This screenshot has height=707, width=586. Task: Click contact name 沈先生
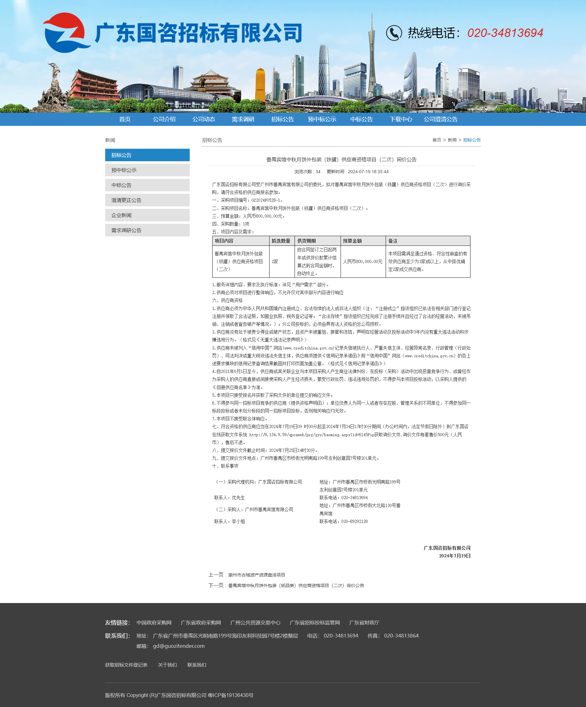[238, 498]
